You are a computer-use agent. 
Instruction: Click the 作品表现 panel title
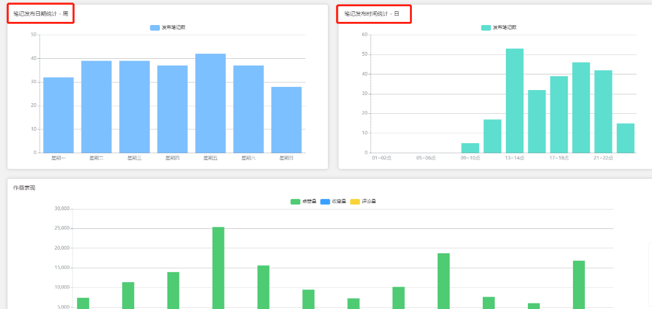(x=24, y=188)
